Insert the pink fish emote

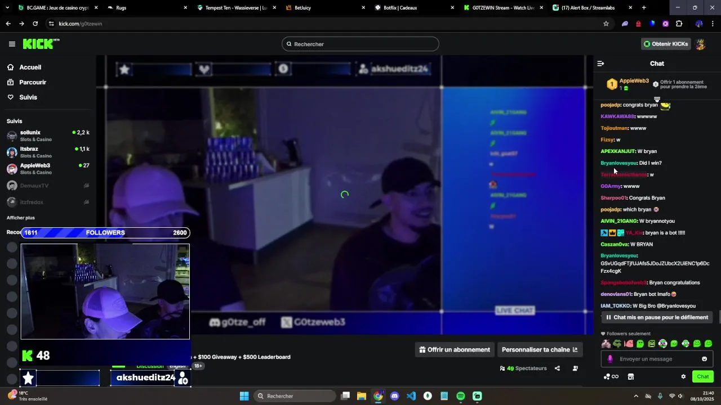tap(629, 344)
